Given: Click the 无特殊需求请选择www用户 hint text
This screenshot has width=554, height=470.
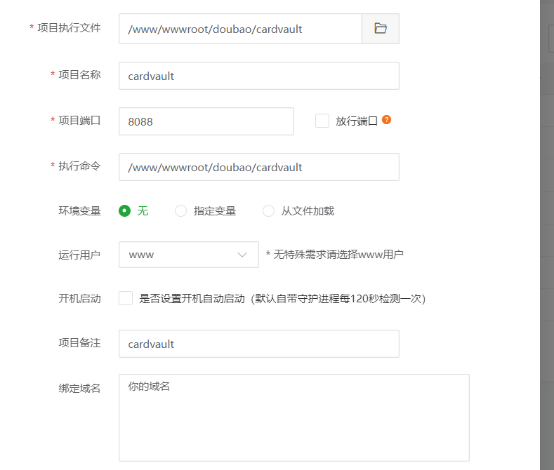Looking at the screenshot, I should tap(335, 255).
